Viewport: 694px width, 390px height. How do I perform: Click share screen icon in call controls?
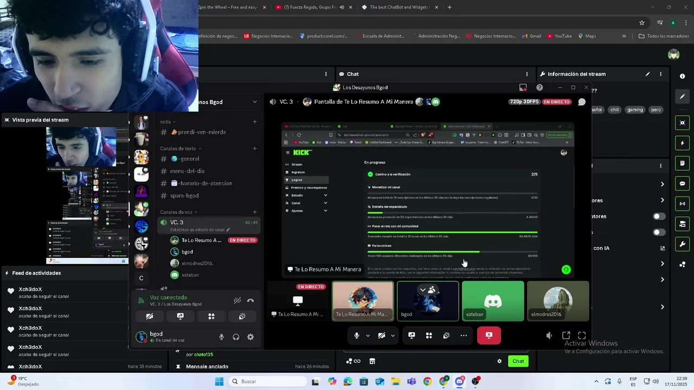click(x=412, y=335)
